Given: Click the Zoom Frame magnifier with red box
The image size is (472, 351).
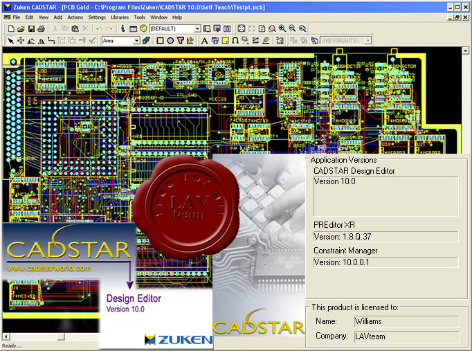Looking at the screenshot, I should point(272,28).
